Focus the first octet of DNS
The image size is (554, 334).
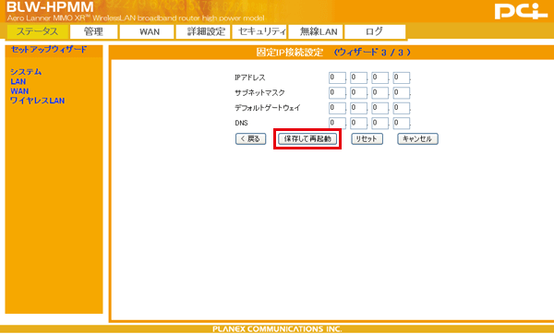click(337, 124)
